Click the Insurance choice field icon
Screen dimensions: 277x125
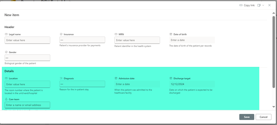pyautogui.click(x=61, y=34)
